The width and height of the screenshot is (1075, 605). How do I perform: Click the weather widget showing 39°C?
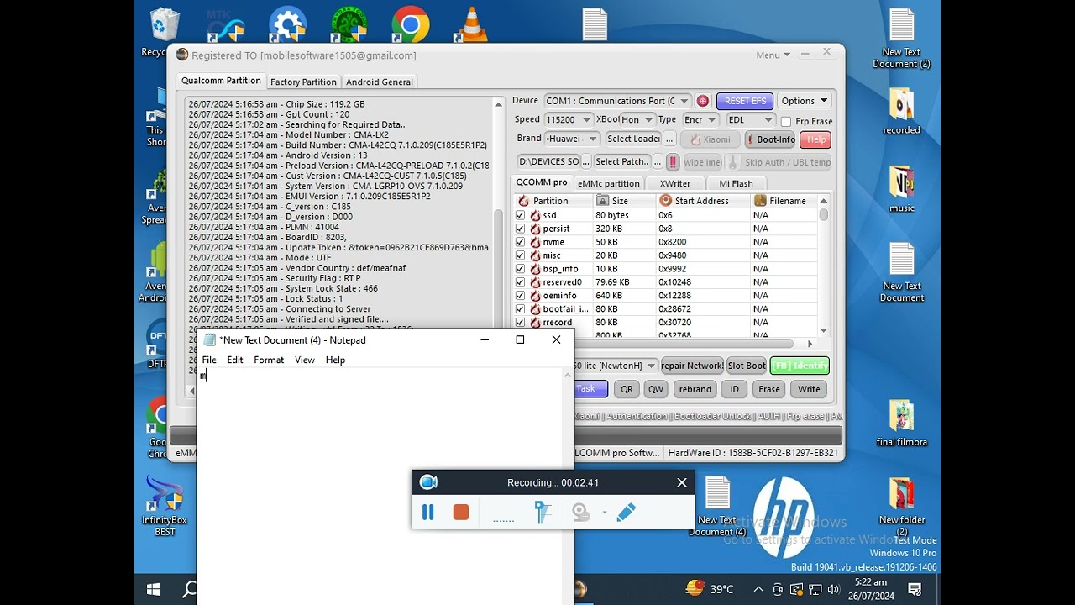[711, 589]
